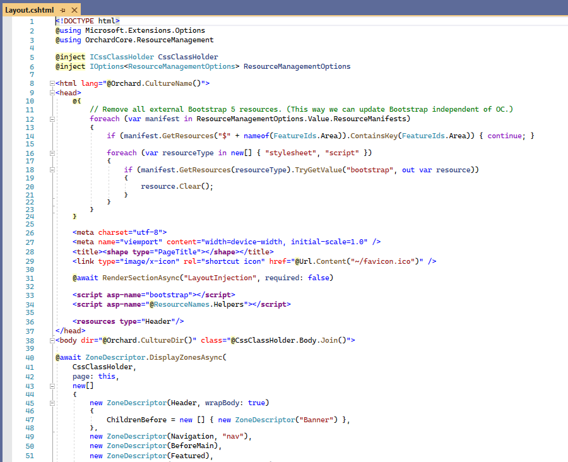The height and width of the screenshot is (462, 568).
Task: Click the continue keyword on line 14
Action: [505, 136]
